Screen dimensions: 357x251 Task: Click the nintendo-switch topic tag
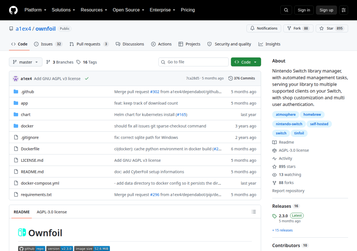pos(289,124)
